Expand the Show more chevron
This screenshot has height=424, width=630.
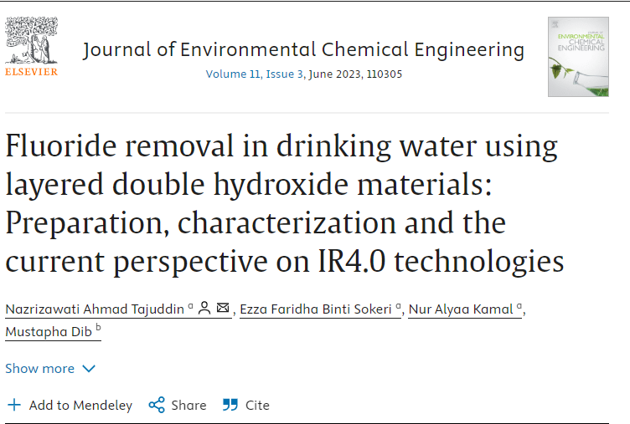(89, 369)
